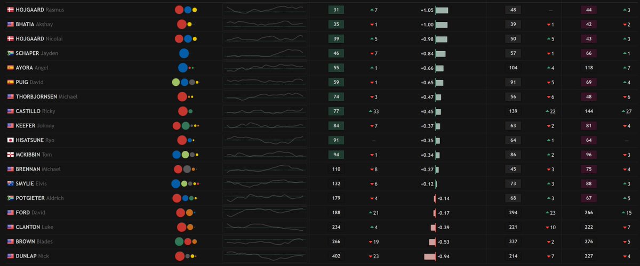Select rank value 402 in Dunlap's row

336,256
